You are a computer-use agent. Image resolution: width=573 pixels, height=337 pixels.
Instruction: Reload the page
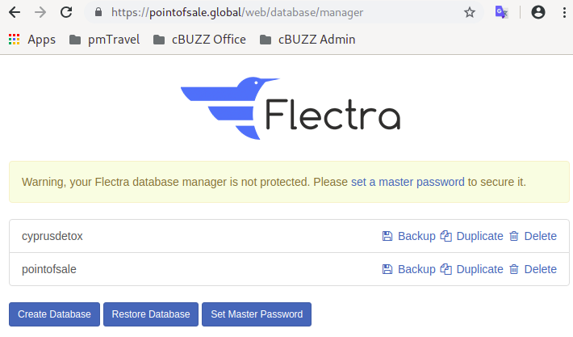click(x=66, y=12)
